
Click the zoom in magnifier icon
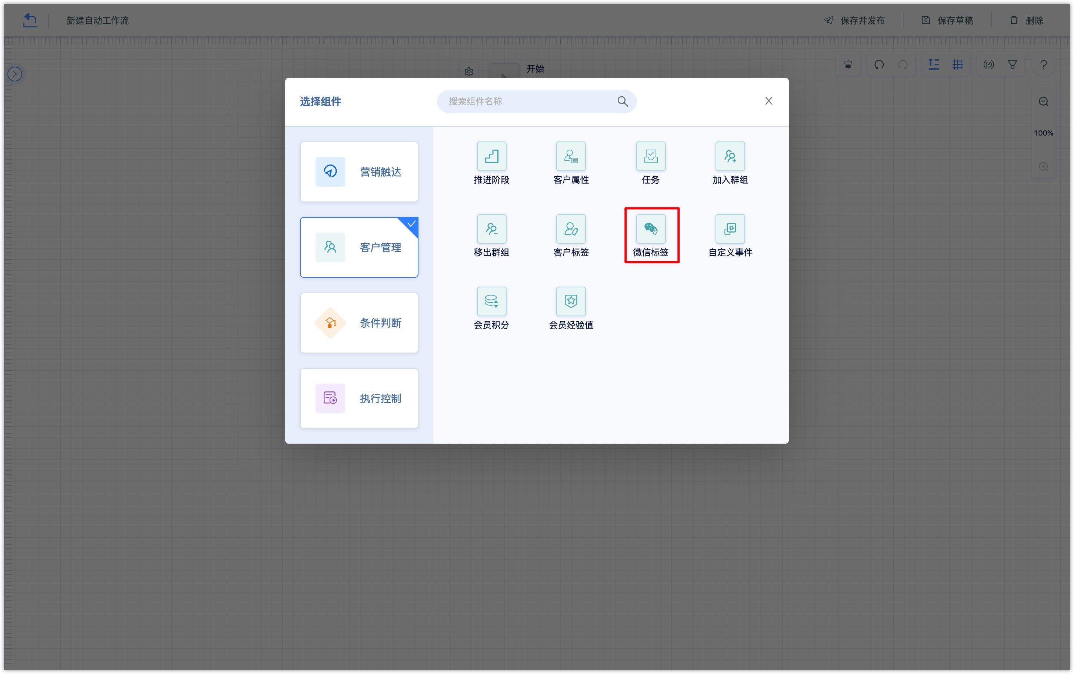point(1043,167)
